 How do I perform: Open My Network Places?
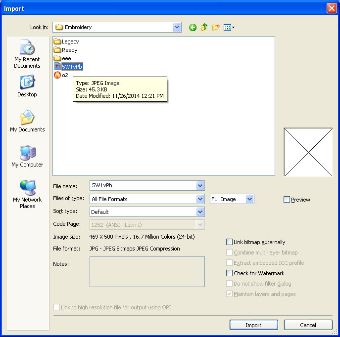(27, 194)
